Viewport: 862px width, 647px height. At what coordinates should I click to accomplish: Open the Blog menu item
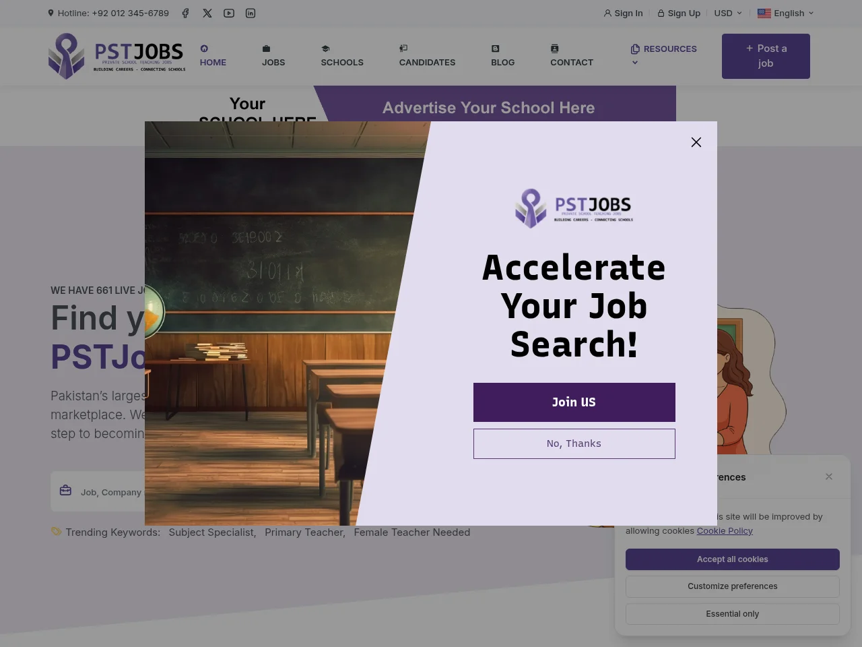pyautogui.click(x=502, y=56)
